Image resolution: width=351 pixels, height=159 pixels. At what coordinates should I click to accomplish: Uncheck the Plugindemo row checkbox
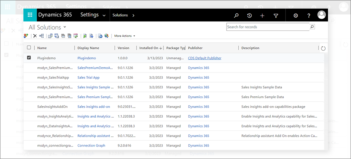click(x=29, y=58)
